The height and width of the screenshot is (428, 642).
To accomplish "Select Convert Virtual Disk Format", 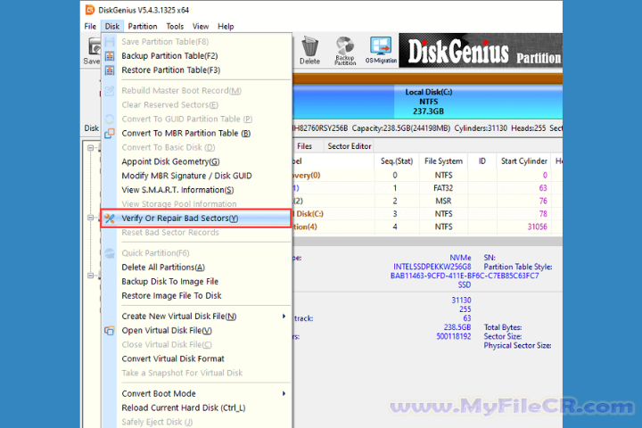I will pos(196,358).
